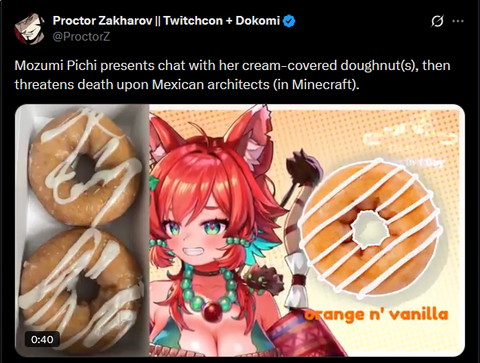
Task: Click the "orange n' vanilla" caption text
Action: coord(376,314)
